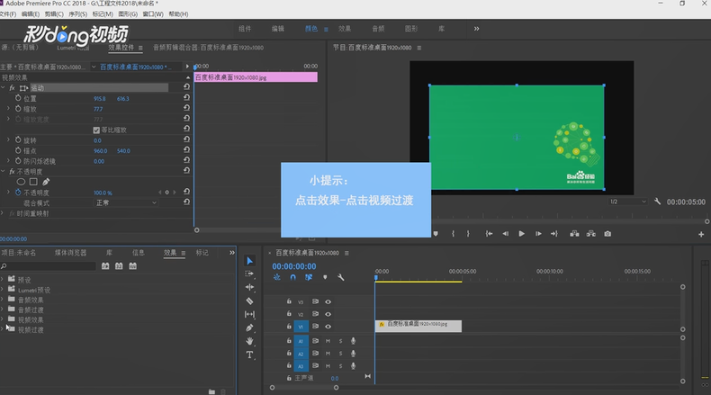
Task: Toggle linked selection in timeline
Action: point(309,277)
